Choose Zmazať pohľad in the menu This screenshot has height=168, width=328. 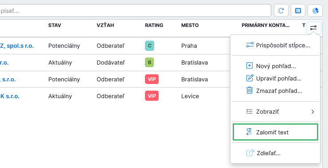[275, 91]
